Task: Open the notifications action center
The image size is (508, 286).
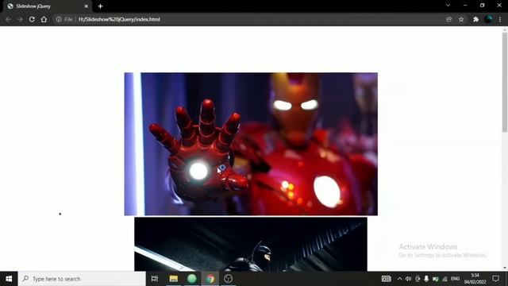Action: click(x=495, y=279)
